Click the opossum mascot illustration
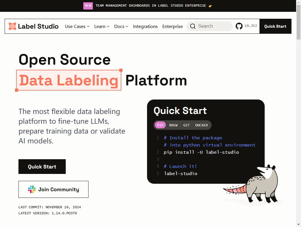 (253, 184)
